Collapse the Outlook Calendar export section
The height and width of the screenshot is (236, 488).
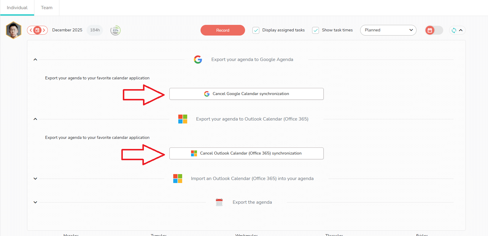point(35,119)
